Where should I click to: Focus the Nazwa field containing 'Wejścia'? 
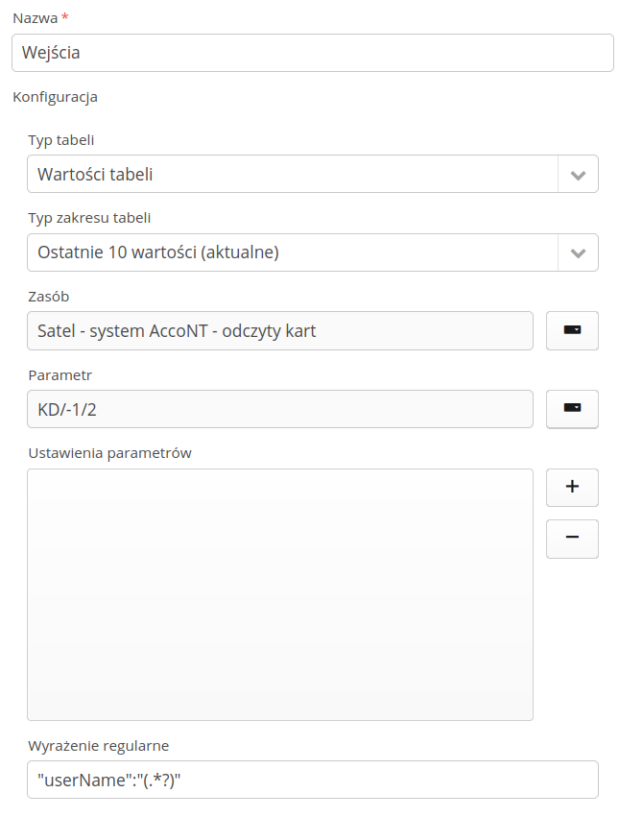[312, 53]
